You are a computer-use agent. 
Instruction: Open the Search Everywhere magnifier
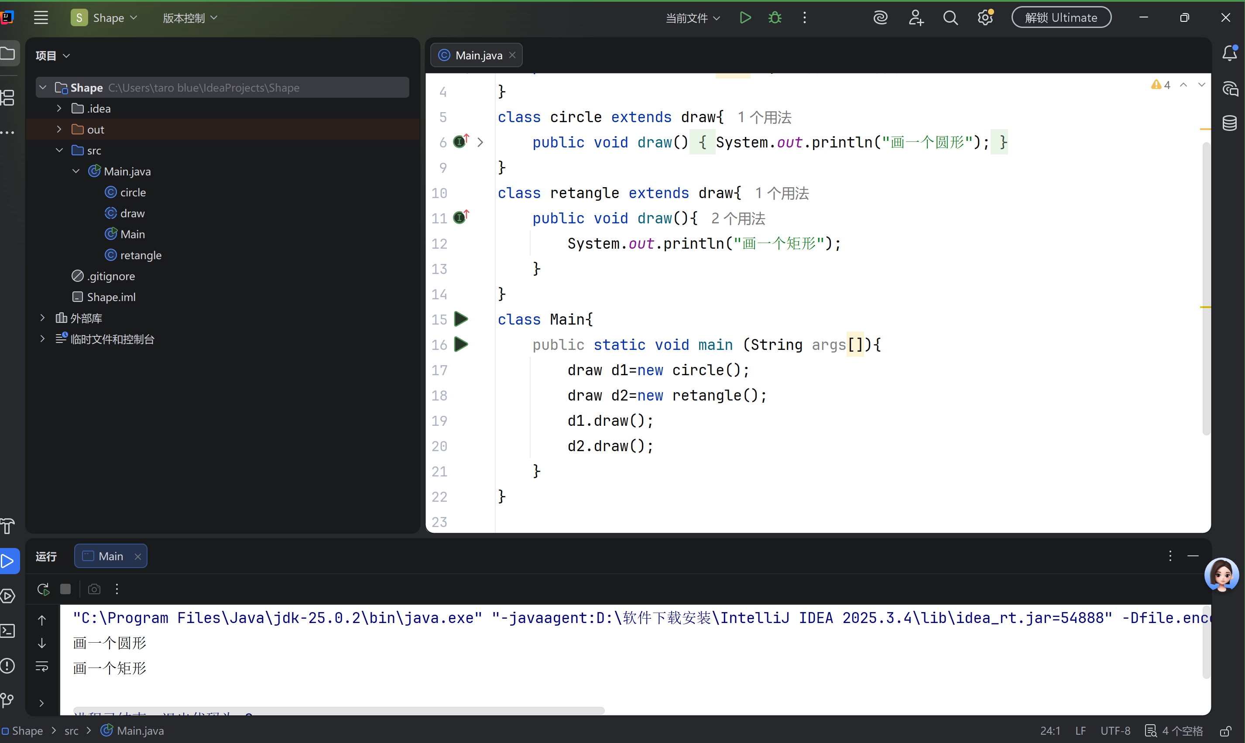point(950,18)
